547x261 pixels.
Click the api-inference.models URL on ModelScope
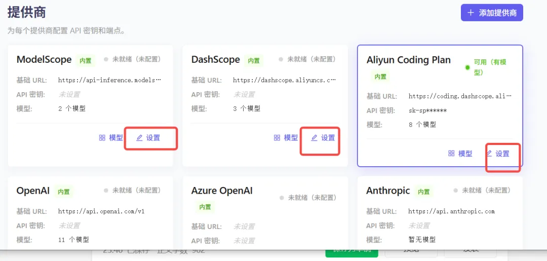pos(109,80)
